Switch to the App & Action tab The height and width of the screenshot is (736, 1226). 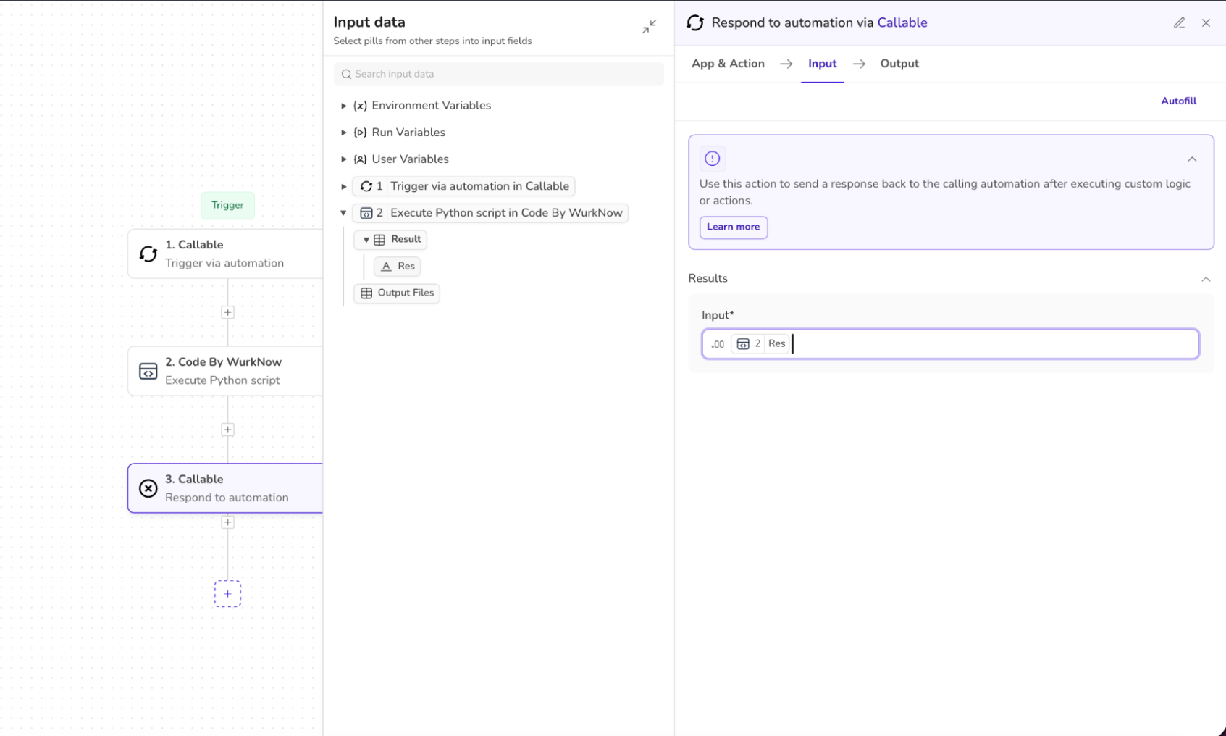coord(728,64)
